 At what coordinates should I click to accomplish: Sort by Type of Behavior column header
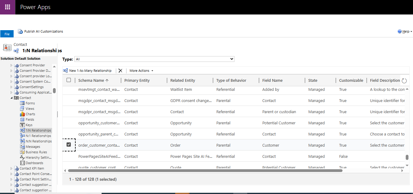click(x=231, y=81)
